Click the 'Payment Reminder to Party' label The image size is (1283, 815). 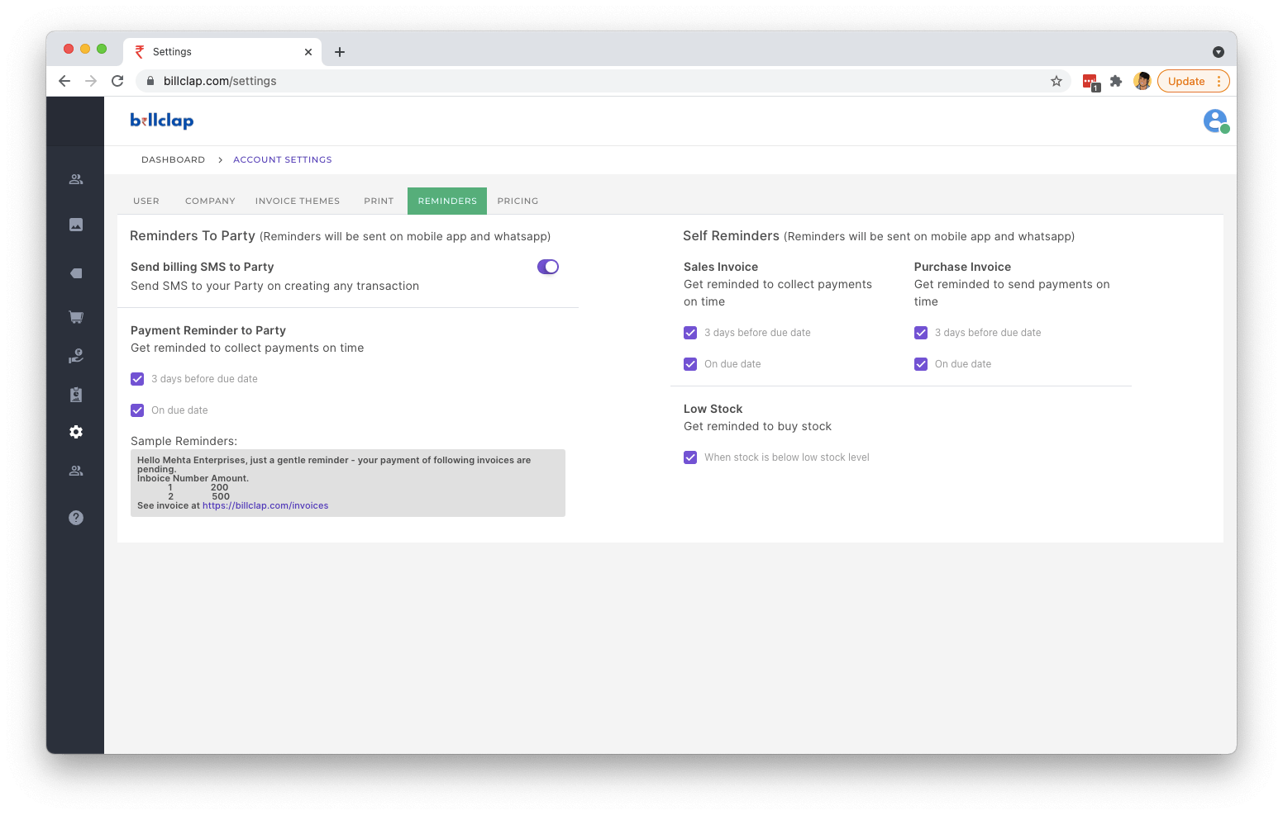[x=208, y=330]
